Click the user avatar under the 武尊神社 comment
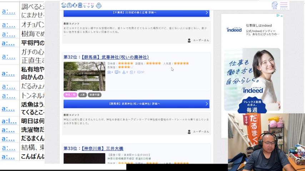Screen dimensions: 305x171 coord(189,132)
